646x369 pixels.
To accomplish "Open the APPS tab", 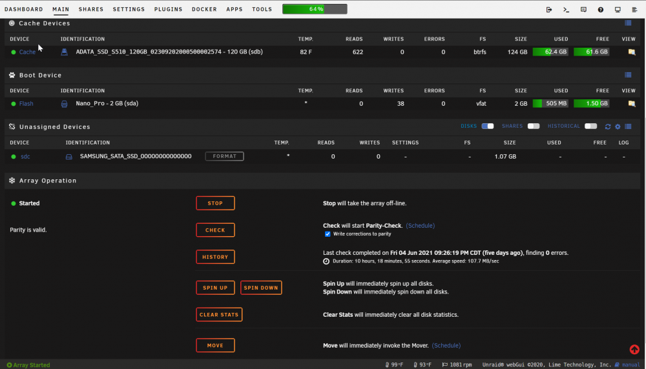I will pos(234,9).
